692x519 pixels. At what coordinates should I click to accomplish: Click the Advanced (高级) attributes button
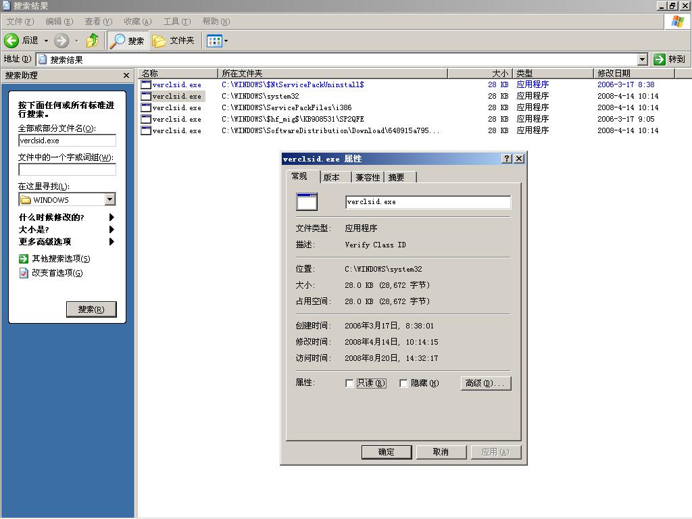coord(485,383)
